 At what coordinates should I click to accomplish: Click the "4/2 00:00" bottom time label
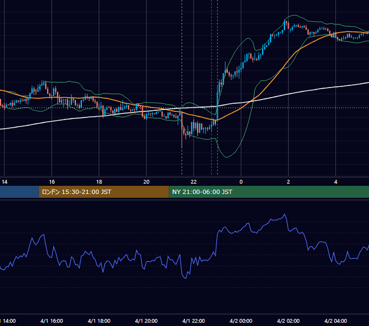pyautogui.click(x=241, y=321)
